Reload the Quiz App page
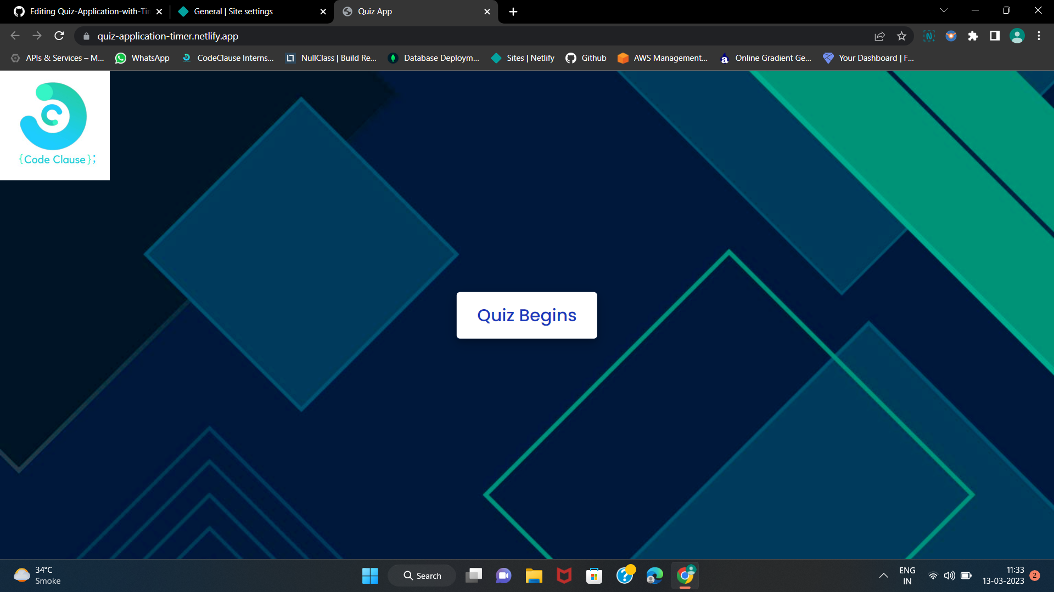This screenshot has height=592, width=1054. pos(59,36)
